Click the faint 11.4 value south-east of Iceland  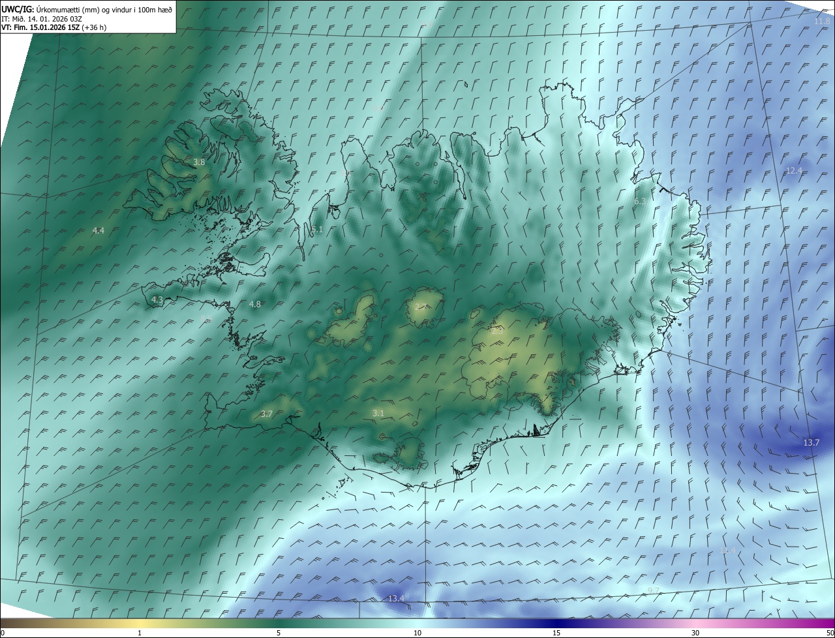pyautogui.click(x=727, y=551)
